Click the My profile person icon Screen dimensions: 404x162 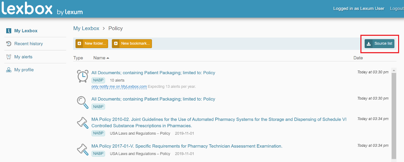(x=9, y=70)
